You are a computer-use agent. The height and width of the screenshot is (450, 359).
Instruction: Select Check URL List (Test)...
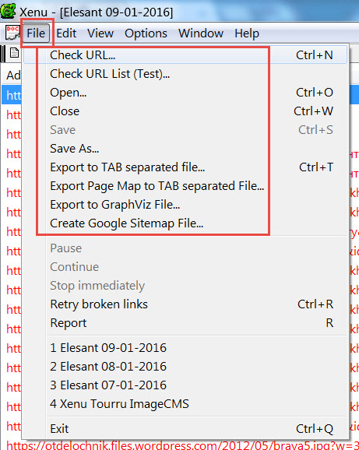185,74
